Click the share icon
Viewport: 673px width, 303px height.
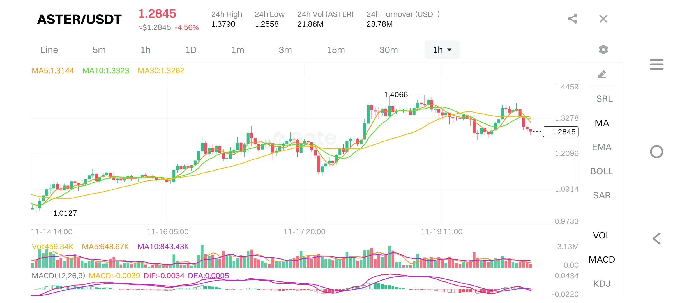point(573,19)
